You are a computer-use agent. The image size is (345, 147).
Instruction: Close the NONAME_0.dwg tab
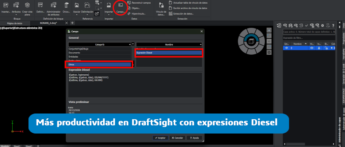pyautogui.click(x=67, y=23)
